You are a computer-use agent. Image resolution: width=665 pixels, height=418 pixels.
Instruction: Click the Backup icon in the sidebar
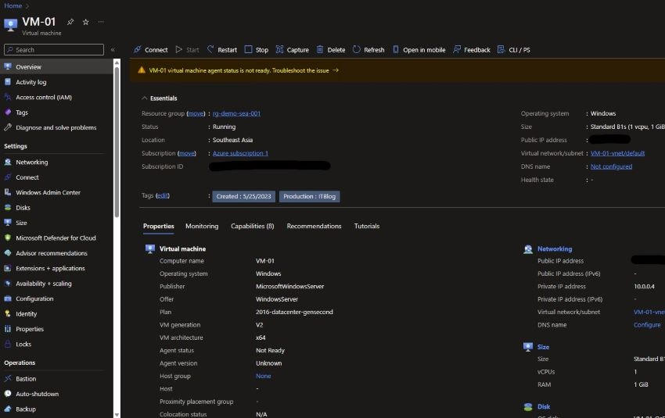pyautogui.click(x=8, y=409)
